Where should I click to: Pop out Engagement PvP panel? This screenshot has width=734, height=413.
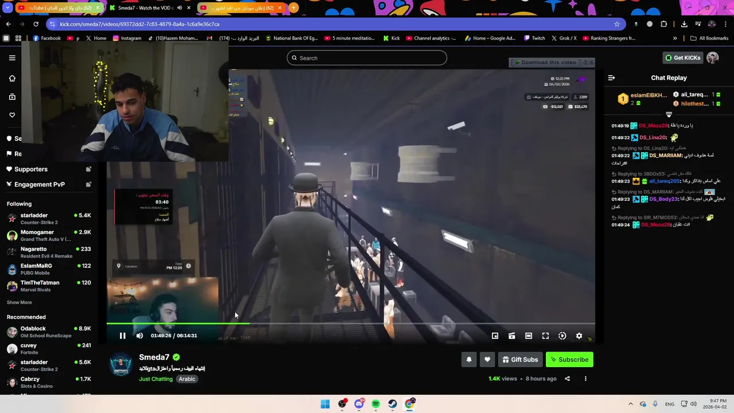[88, 184]
